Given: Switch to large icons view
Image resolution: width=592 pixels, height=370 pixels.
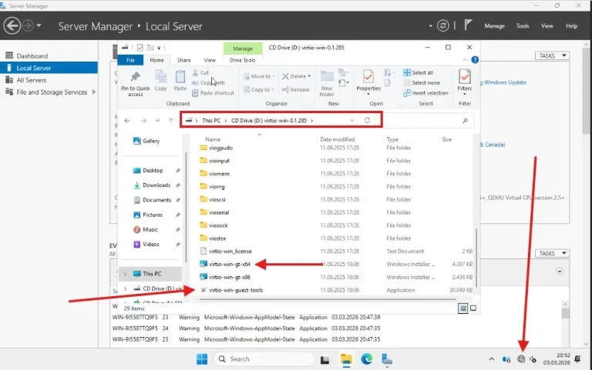Looking at the screenshot, I should coord(473,308).
